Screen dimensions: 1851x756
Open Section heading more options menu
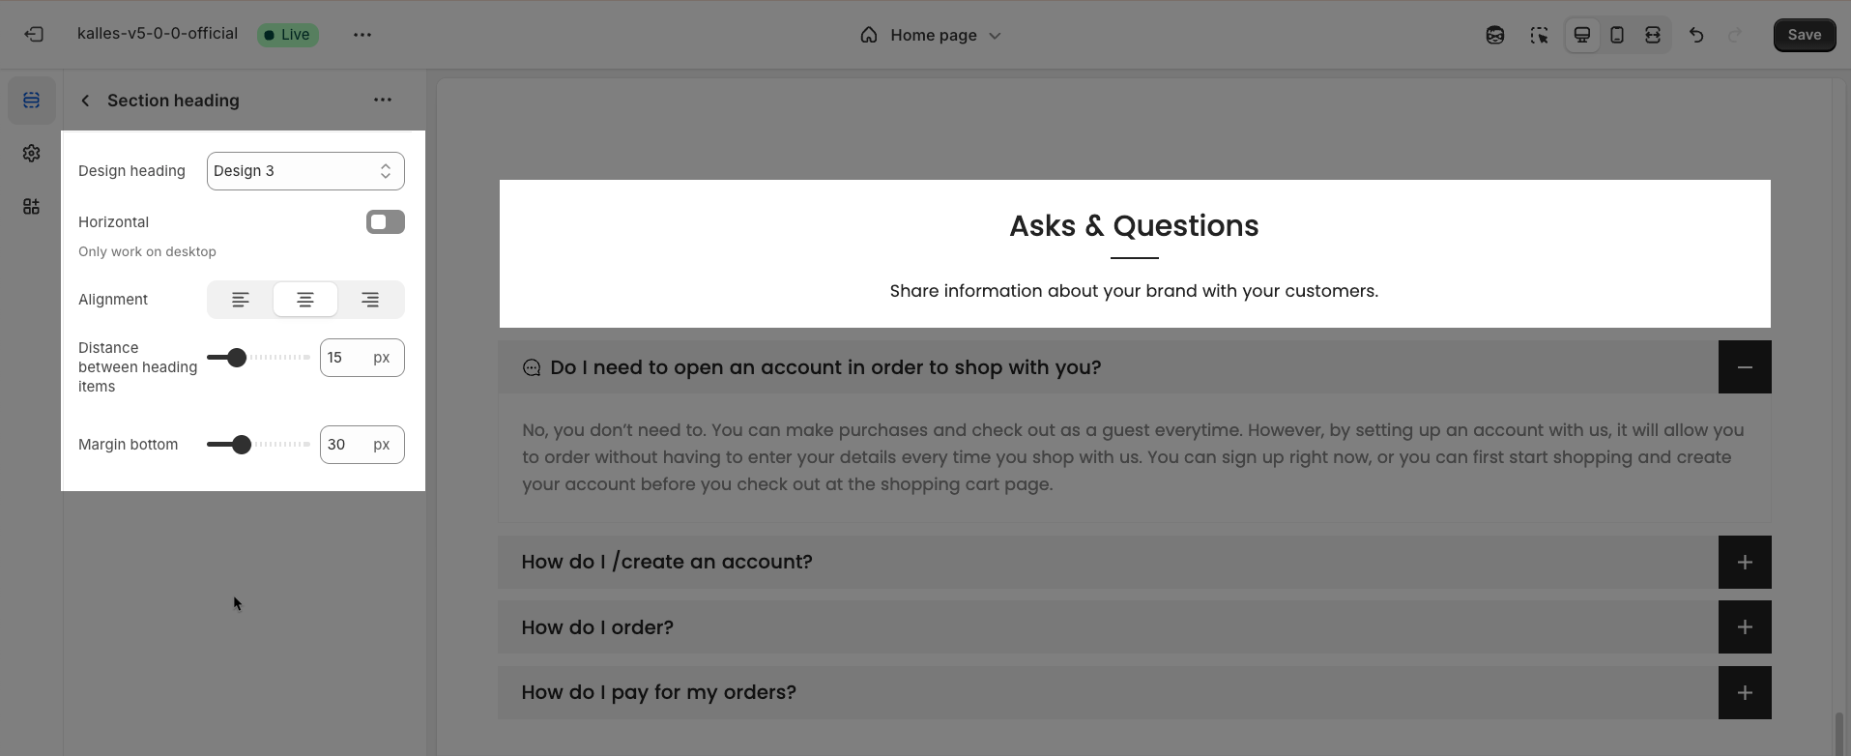[x=383, y=100]
